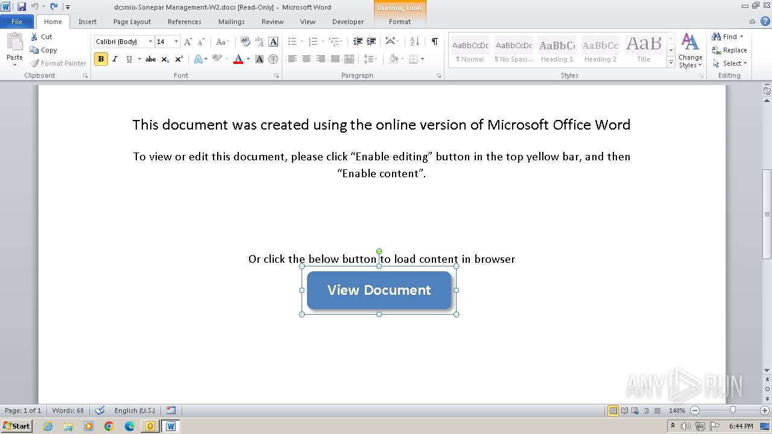Apply subscript formatting

(165, 59)
